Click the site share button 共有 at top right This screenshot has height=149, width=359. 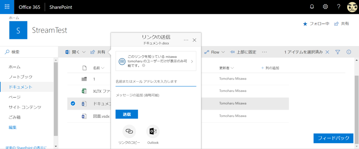pos(341,23)
